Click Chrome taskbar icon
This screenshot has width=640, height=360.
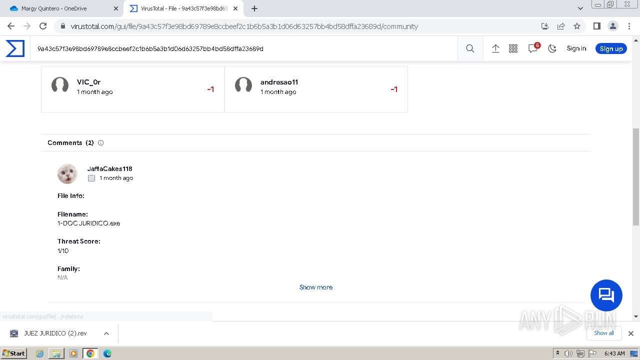[x=90, y=353]
